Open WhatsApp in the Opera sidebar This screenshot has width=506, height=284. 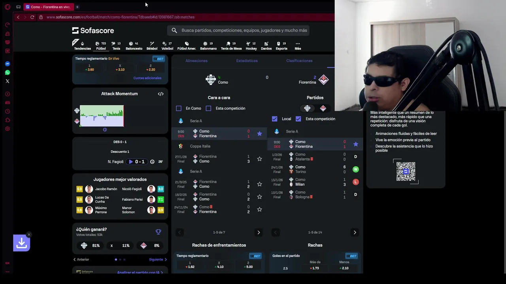pyautogui.click(x=7, y=72)
